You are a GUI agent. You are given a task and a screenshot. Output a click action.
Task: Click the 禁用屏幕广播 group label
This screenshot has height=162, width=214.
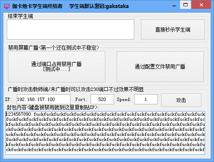54,48
